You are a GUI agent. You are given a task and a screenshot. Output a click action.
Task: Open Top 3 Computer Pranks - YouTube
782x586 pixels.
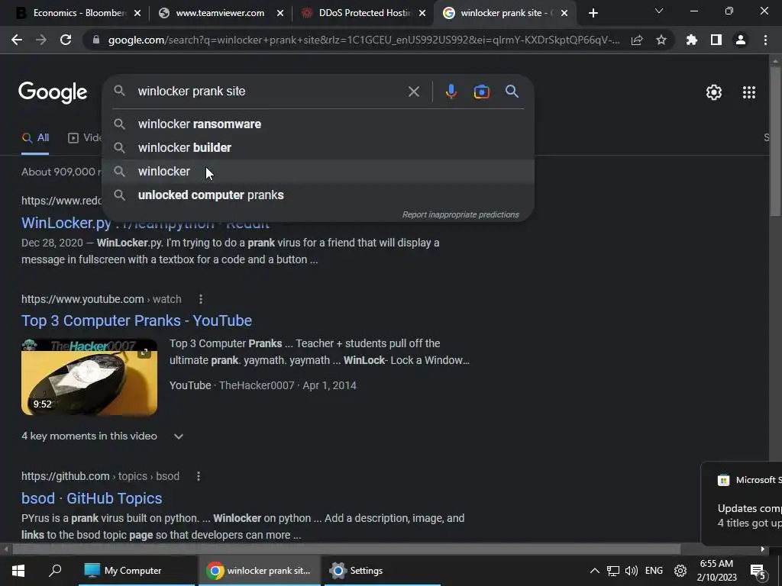[137, 320]
